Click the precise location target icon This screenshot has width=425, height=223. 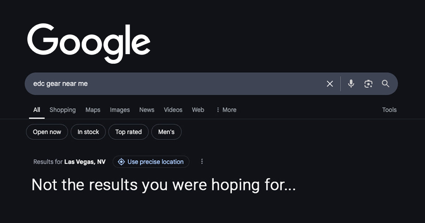pos(121,162)
